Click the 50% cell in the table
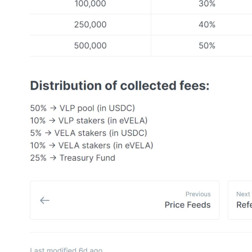The width and height of the screenshot is (252, 252). coord(207,46)
